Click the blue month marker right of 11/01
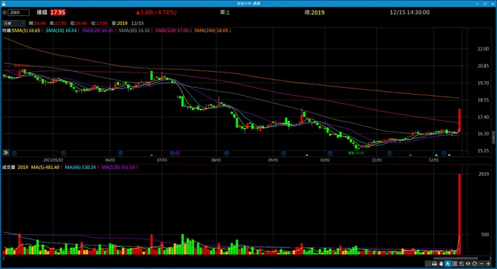 point(390,154)
